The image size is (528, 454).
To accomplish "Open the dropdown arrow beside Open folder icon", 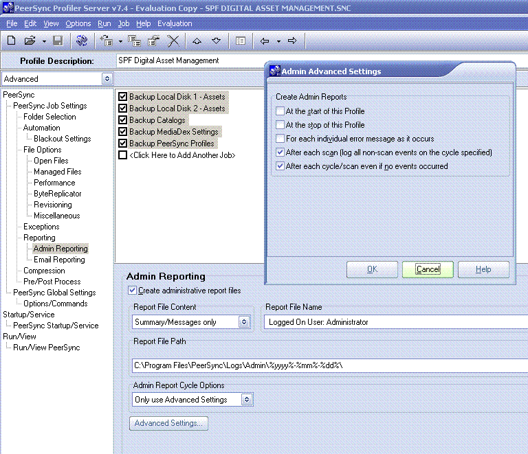I will click(x=44, y=41).
